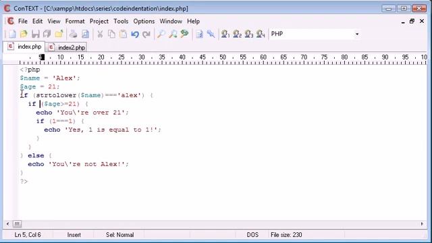Save the current file with floppy icon
This screenshot has width=432, height=243.
click(35, 34)
